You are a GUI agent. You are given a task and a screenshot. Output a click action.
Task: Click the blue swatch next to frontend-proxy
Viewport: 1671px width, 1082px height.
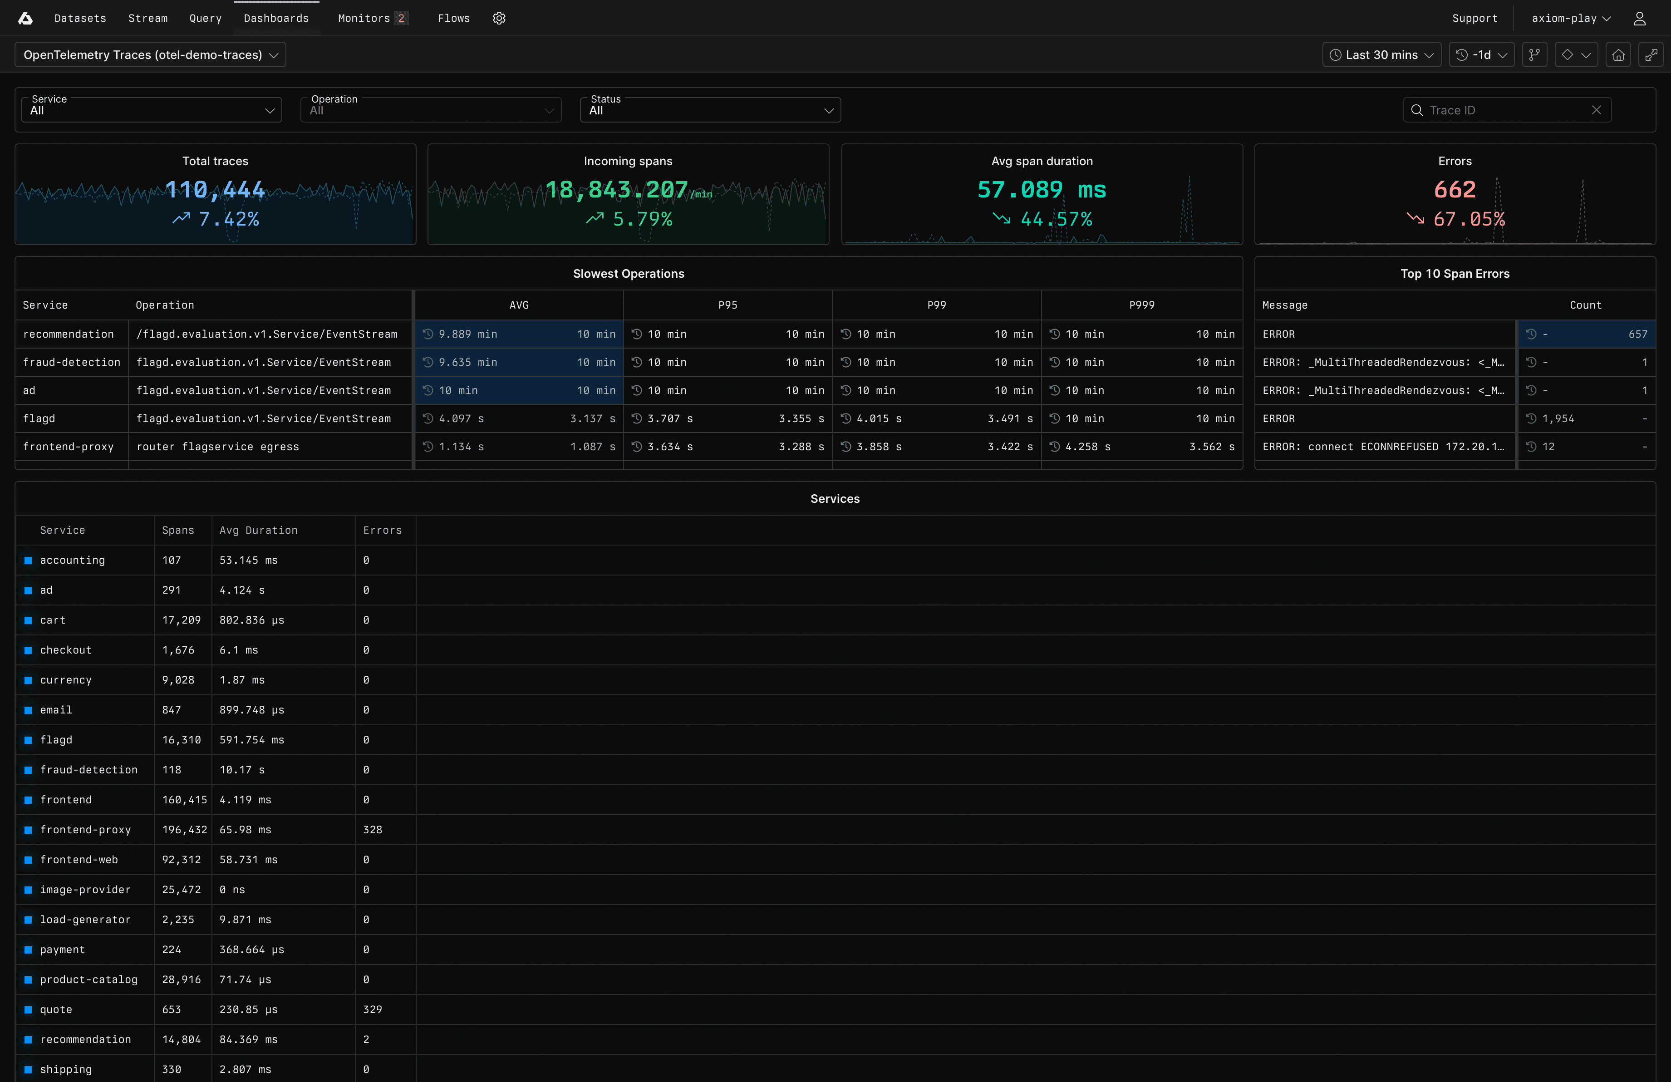[28, 830]
